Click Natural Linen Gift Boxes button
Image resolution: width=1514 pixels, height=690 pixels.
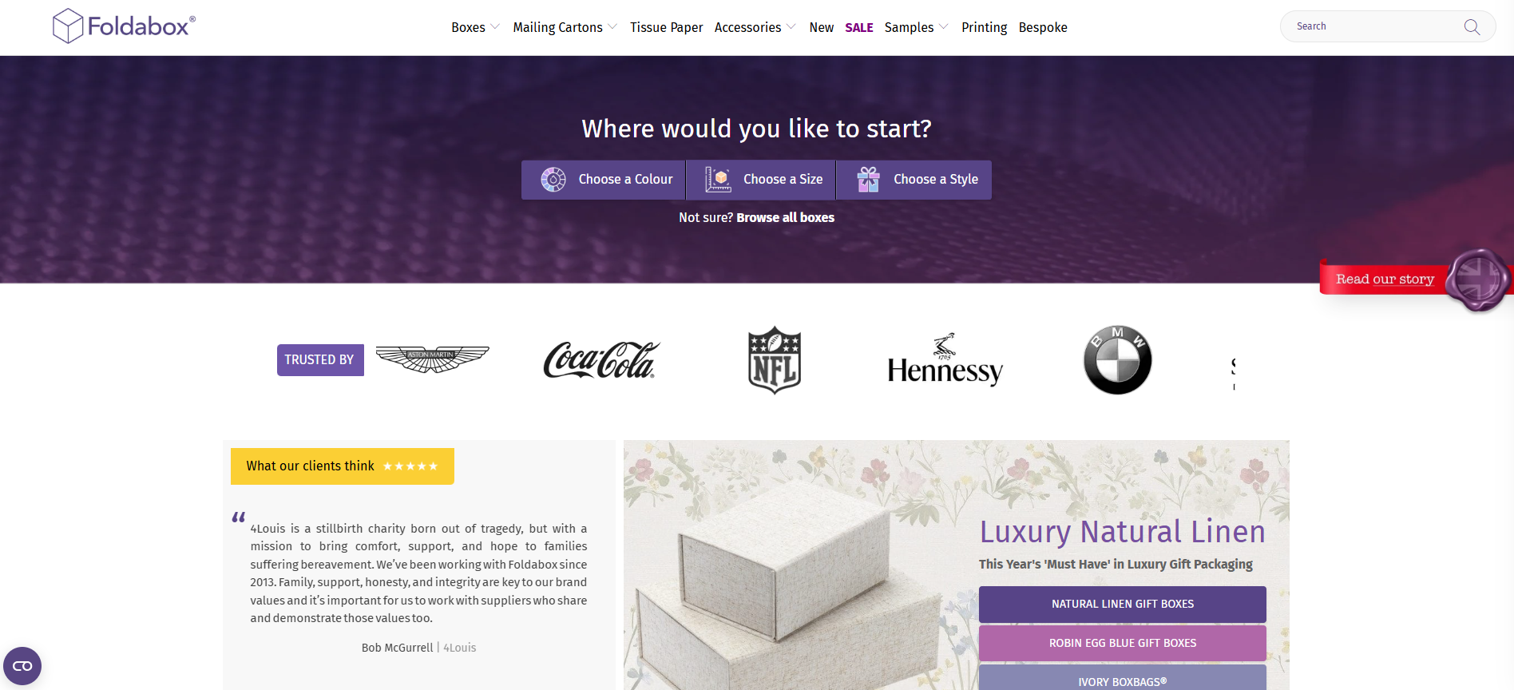pyautogui.click(x=1123, y=605)
